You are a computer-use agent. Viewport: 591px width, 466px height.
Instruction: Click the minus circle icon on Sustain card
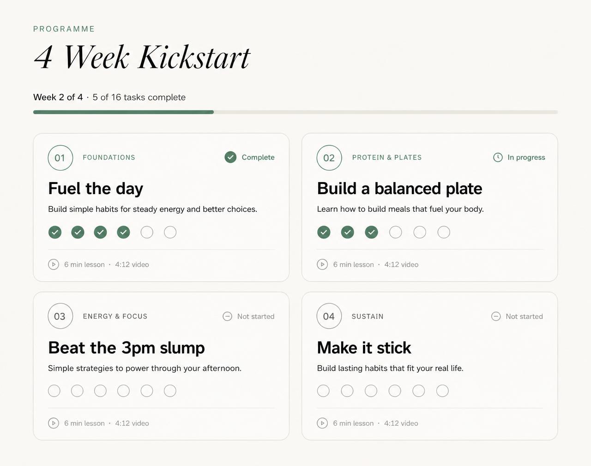click(x=496, y=316)
